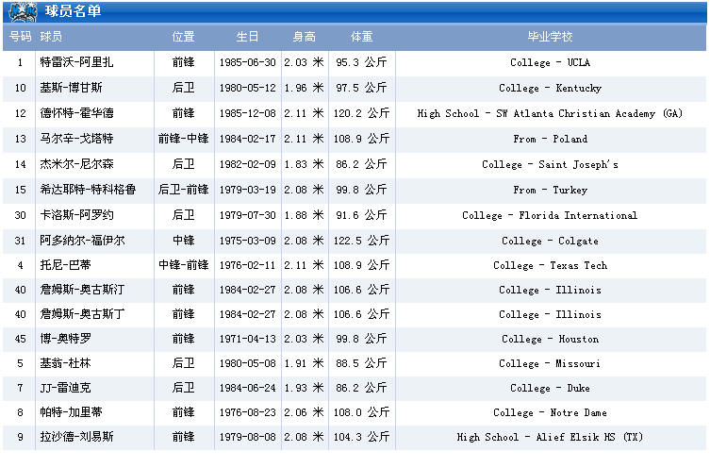Click school College - UCLA
Screen dimensions: 710x468
550,62
